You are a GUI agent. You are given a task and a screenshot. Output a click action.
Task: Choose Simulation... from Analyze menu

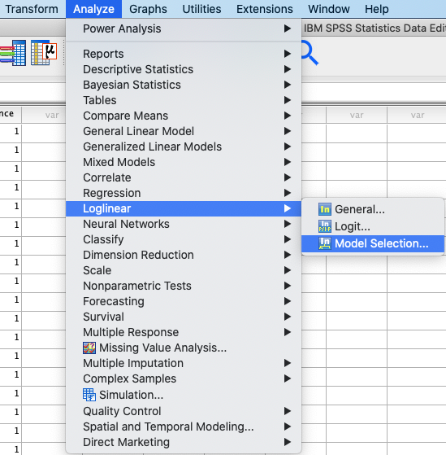184,395
